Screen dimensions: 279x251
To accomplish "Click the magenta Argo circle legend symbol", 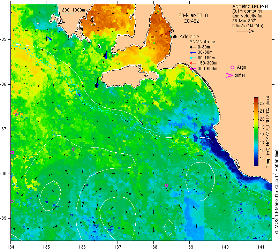I will (x=232, y=67).
